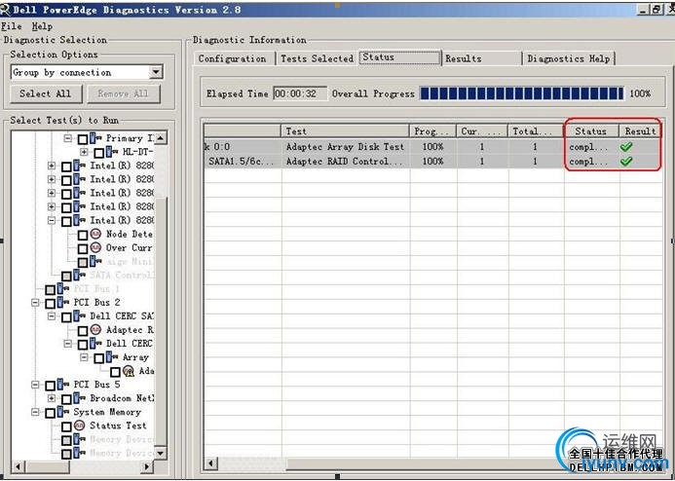Image resolution: width=675 pixels, height=481 pixels.
Task: Click device icon of Dell CERC node containing Array
Action: 95,344
